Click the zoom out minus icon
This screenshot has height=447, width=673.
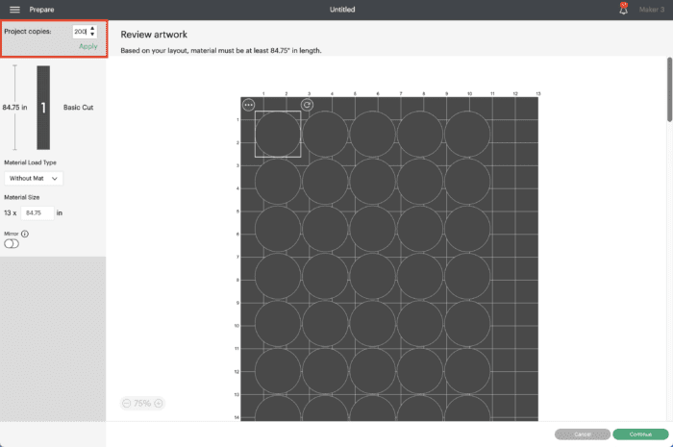pos(127,404)
